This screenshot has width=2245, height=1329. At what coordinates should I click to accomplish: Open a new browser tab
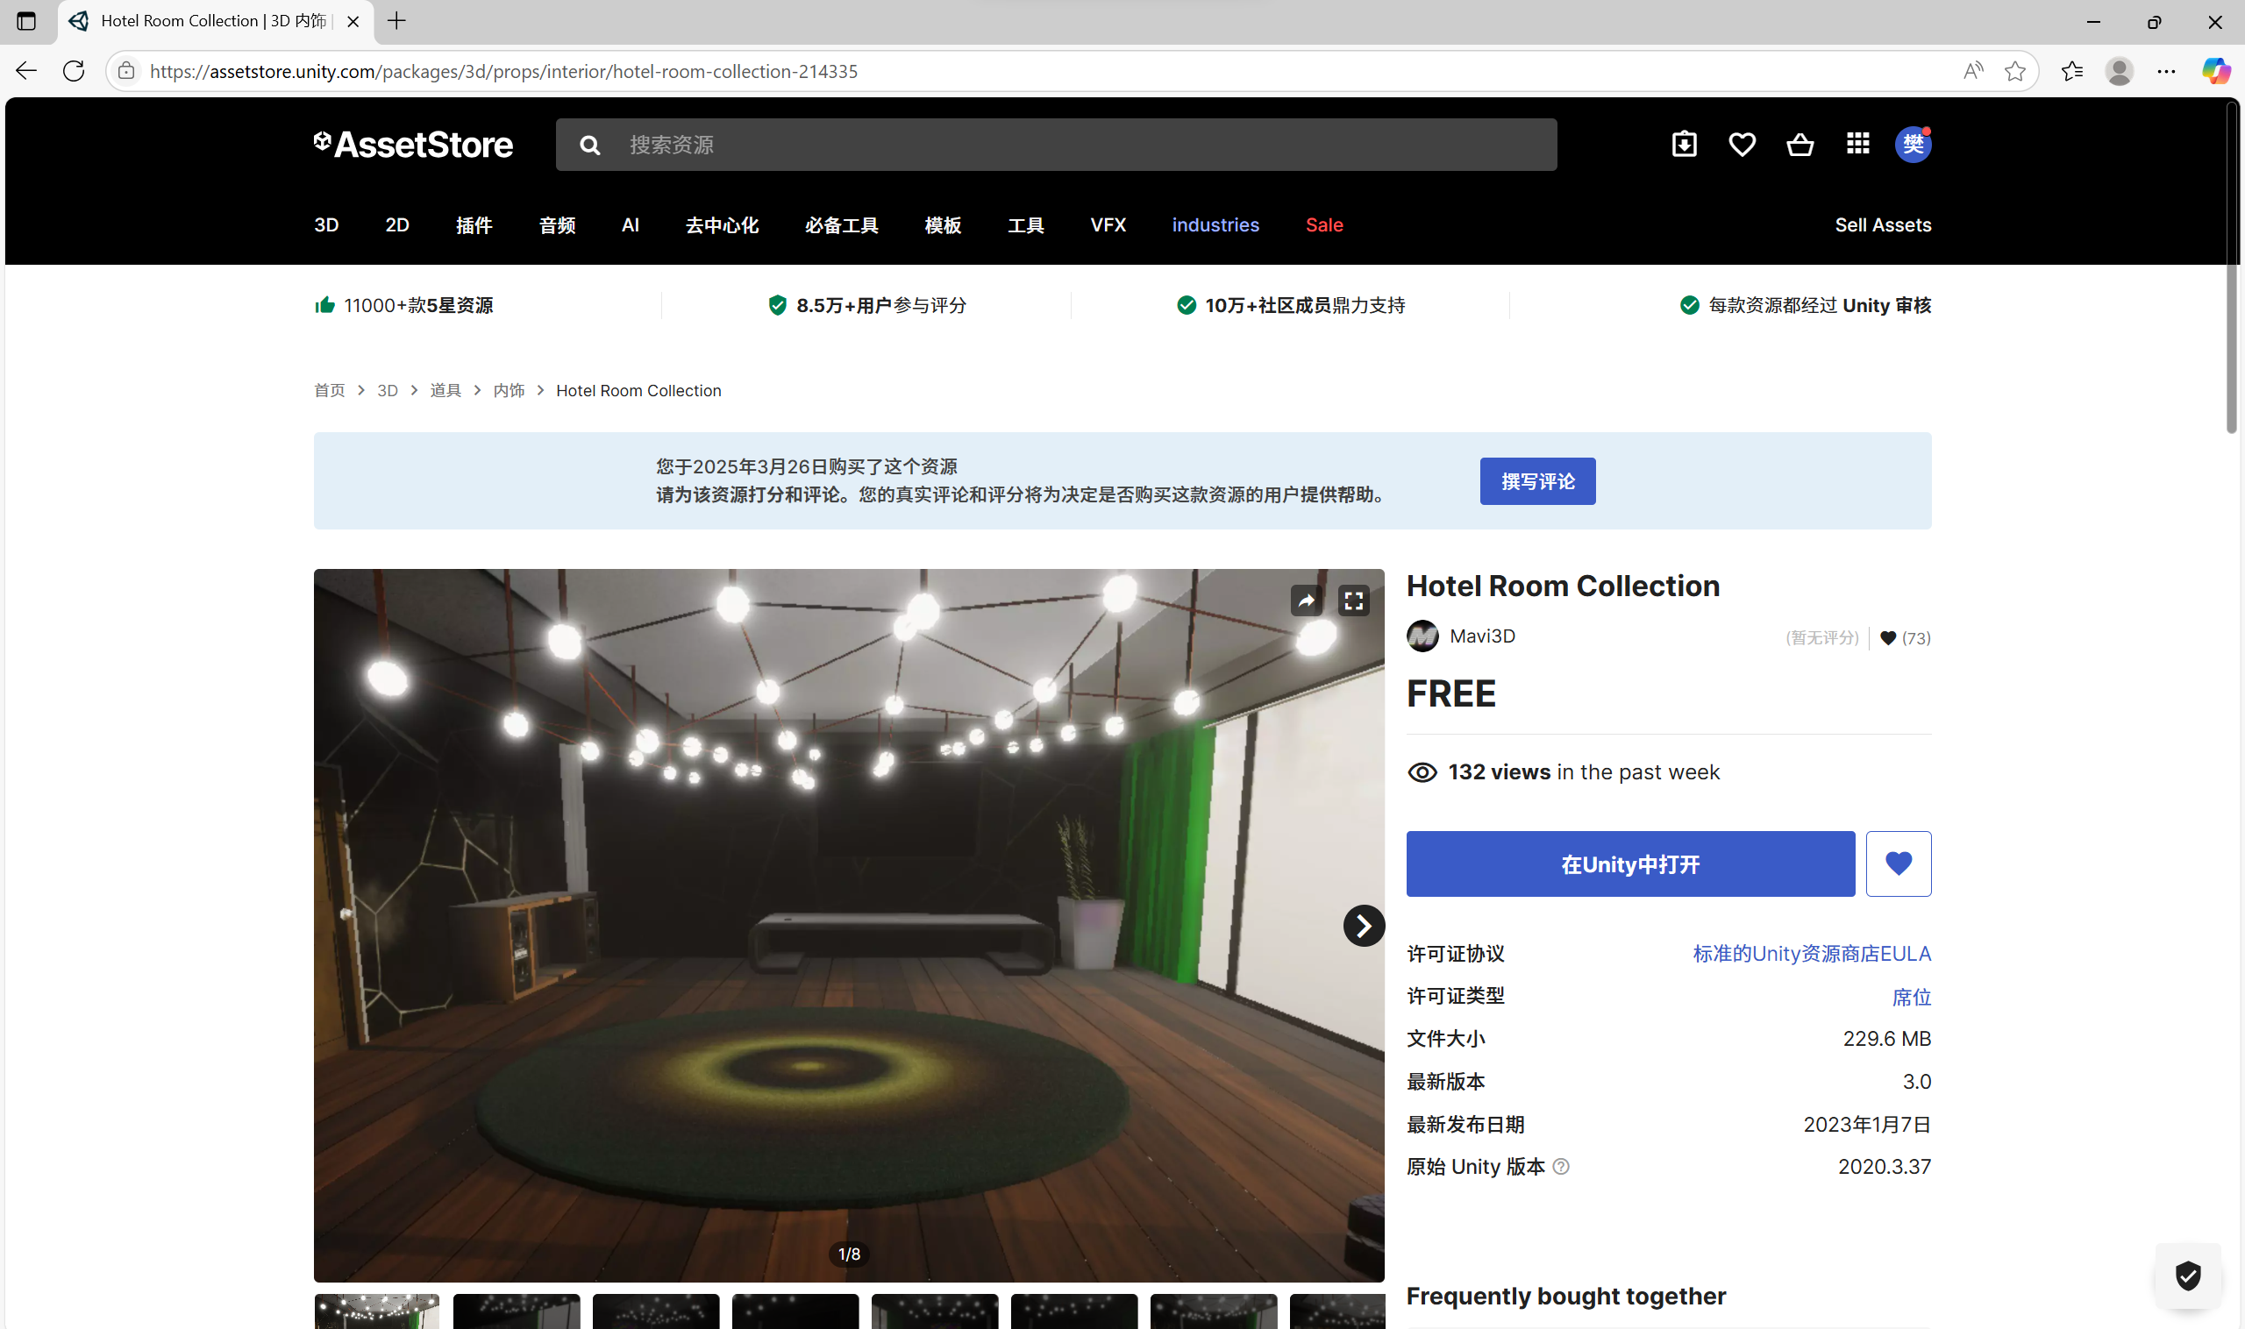pos(397,20)
